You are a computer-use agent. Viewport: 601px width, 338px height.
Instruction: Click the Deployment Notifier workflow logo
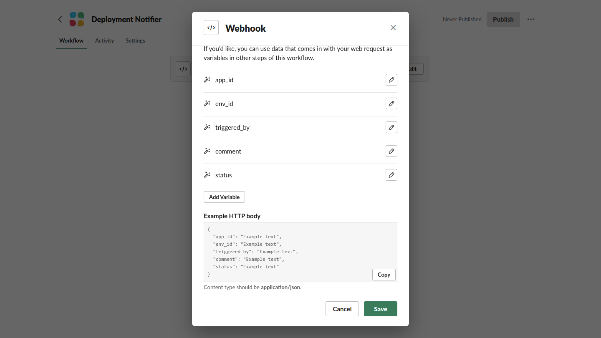77,19
